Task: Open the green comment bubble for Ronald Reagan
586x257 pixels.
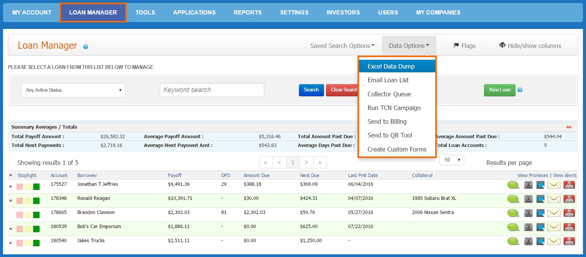Action: click(513, 199)
